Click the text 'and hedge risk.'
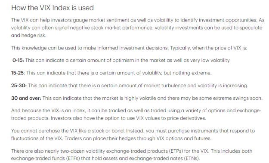This screenshot has width=269, height=163. (29, 35)
